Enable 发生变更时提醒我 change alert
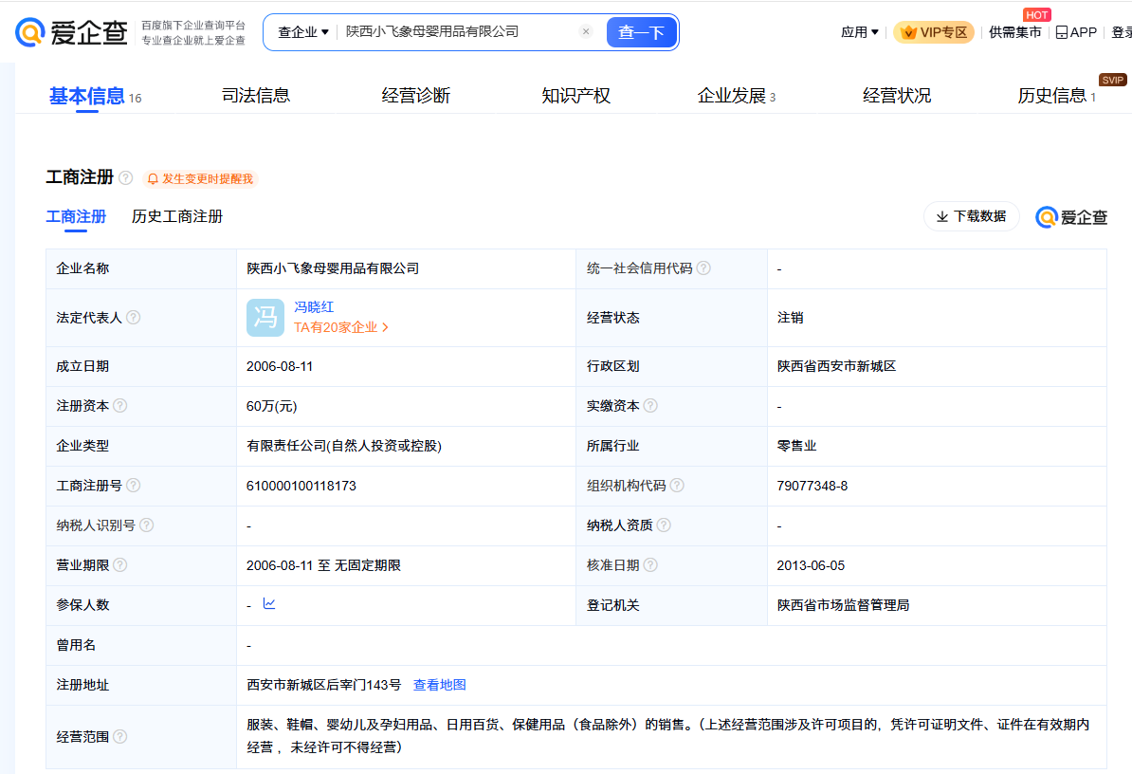 (x=200, y=178)
